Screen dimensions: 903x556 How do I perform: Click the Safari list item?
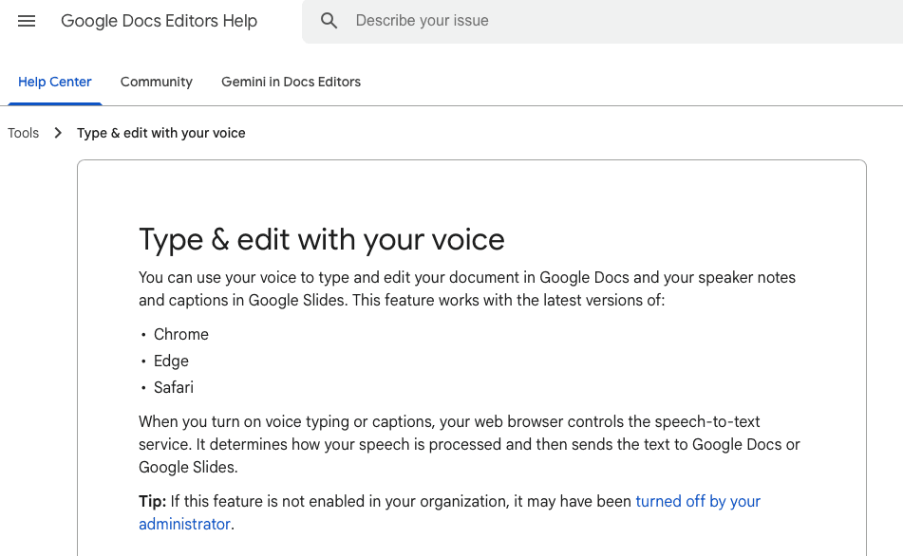[174, 387]
